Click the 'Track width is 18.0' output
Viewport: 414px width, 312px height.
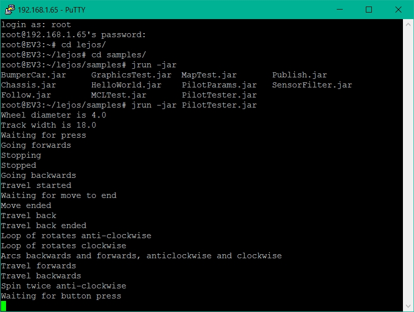(49, 125)
